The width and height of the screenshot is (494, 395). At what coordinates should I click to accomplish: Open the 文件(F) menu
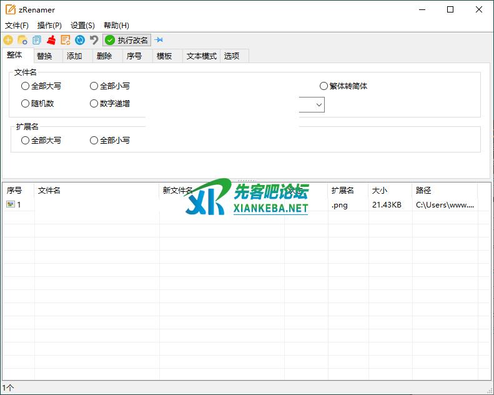(17, 26)
